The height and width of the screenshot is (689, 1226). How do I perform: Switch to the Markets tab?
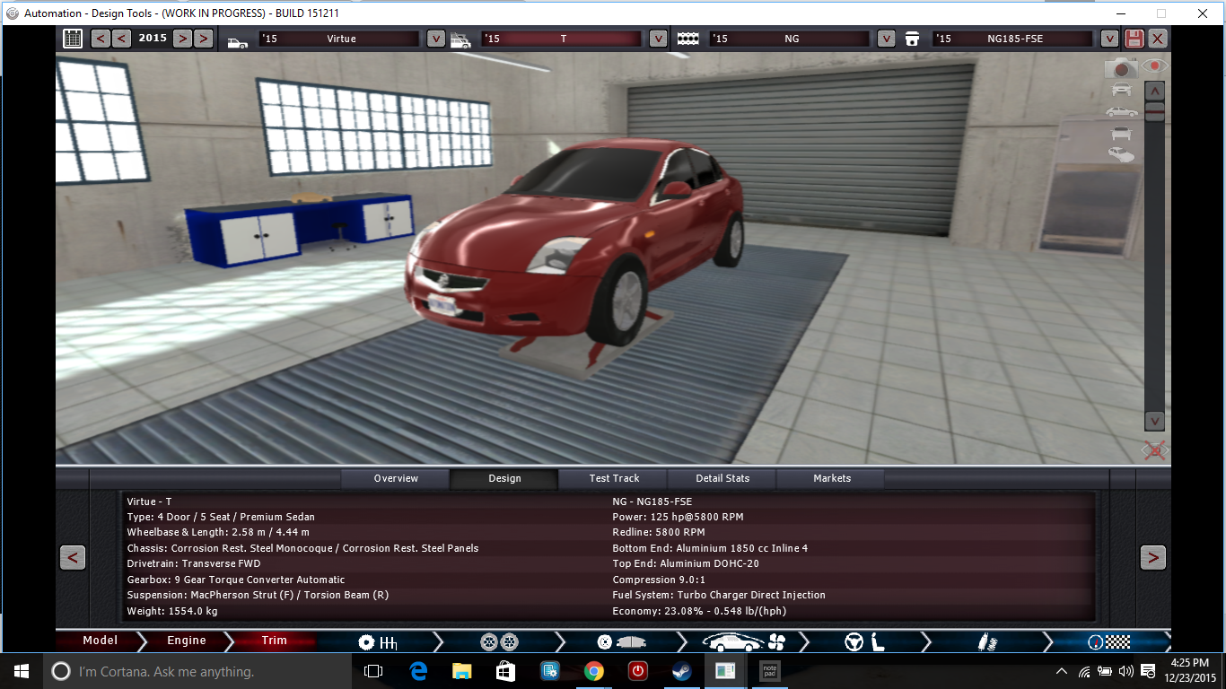point(832,479)
